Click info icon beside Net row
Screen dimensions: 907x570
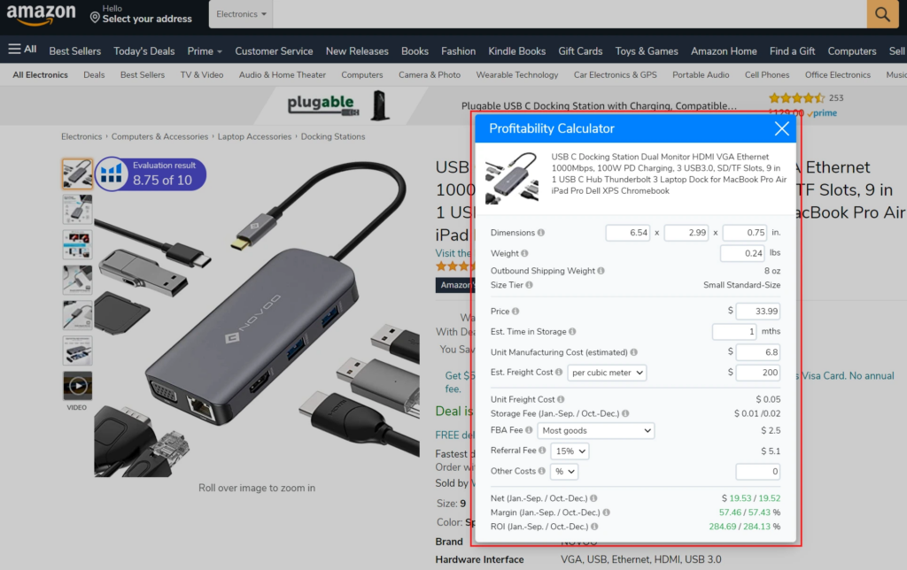pyautogui.click(x=593, y=498)
